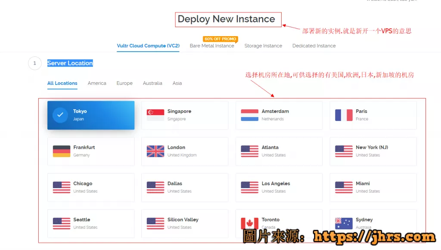Image resolution: width=441 pixels, height=250 pixels.
Task: Select the checked Tokyo Japan location card
Action: (91, 115)
